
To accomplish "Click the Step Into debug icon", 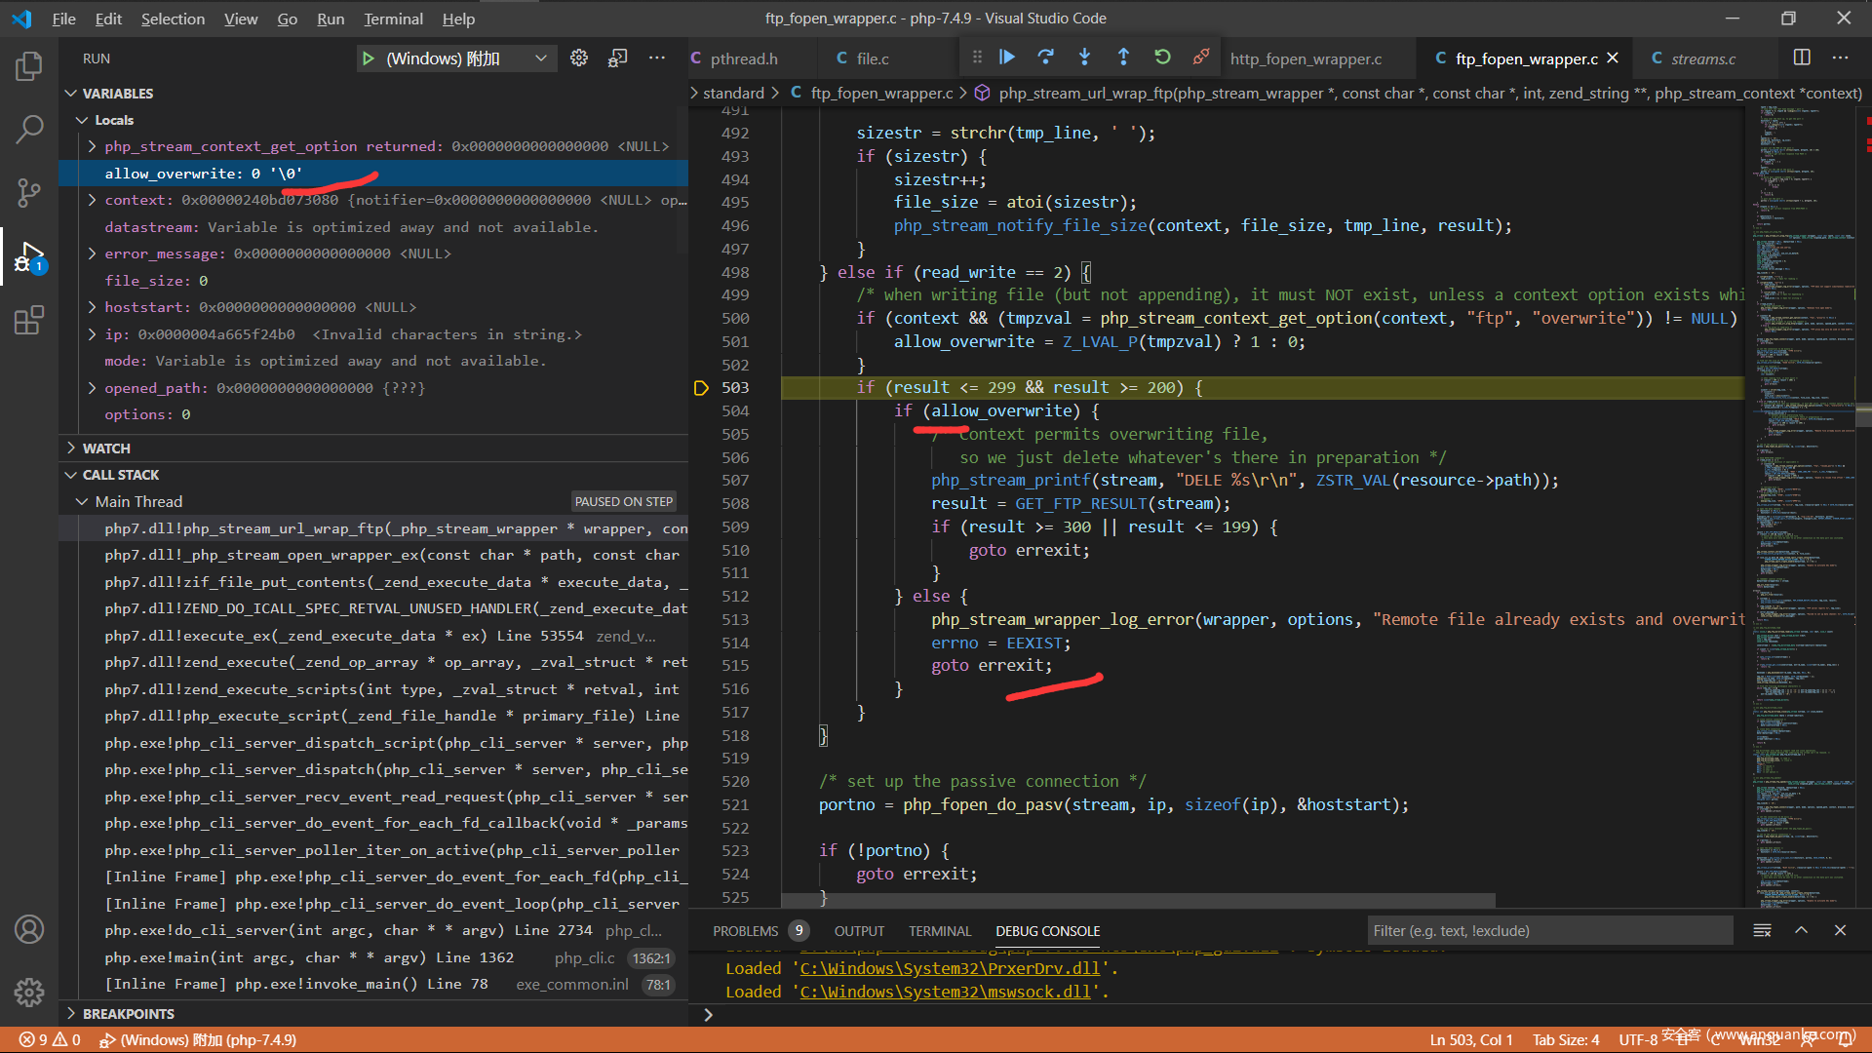I will [1084, 58].
